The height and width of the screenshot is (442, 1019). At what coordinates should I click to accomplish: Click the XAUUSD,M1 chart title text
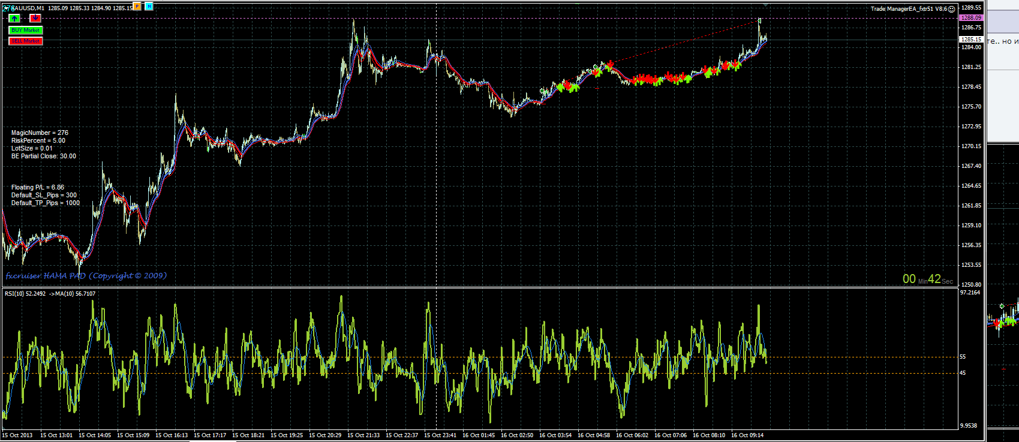(x=27, y=8)
